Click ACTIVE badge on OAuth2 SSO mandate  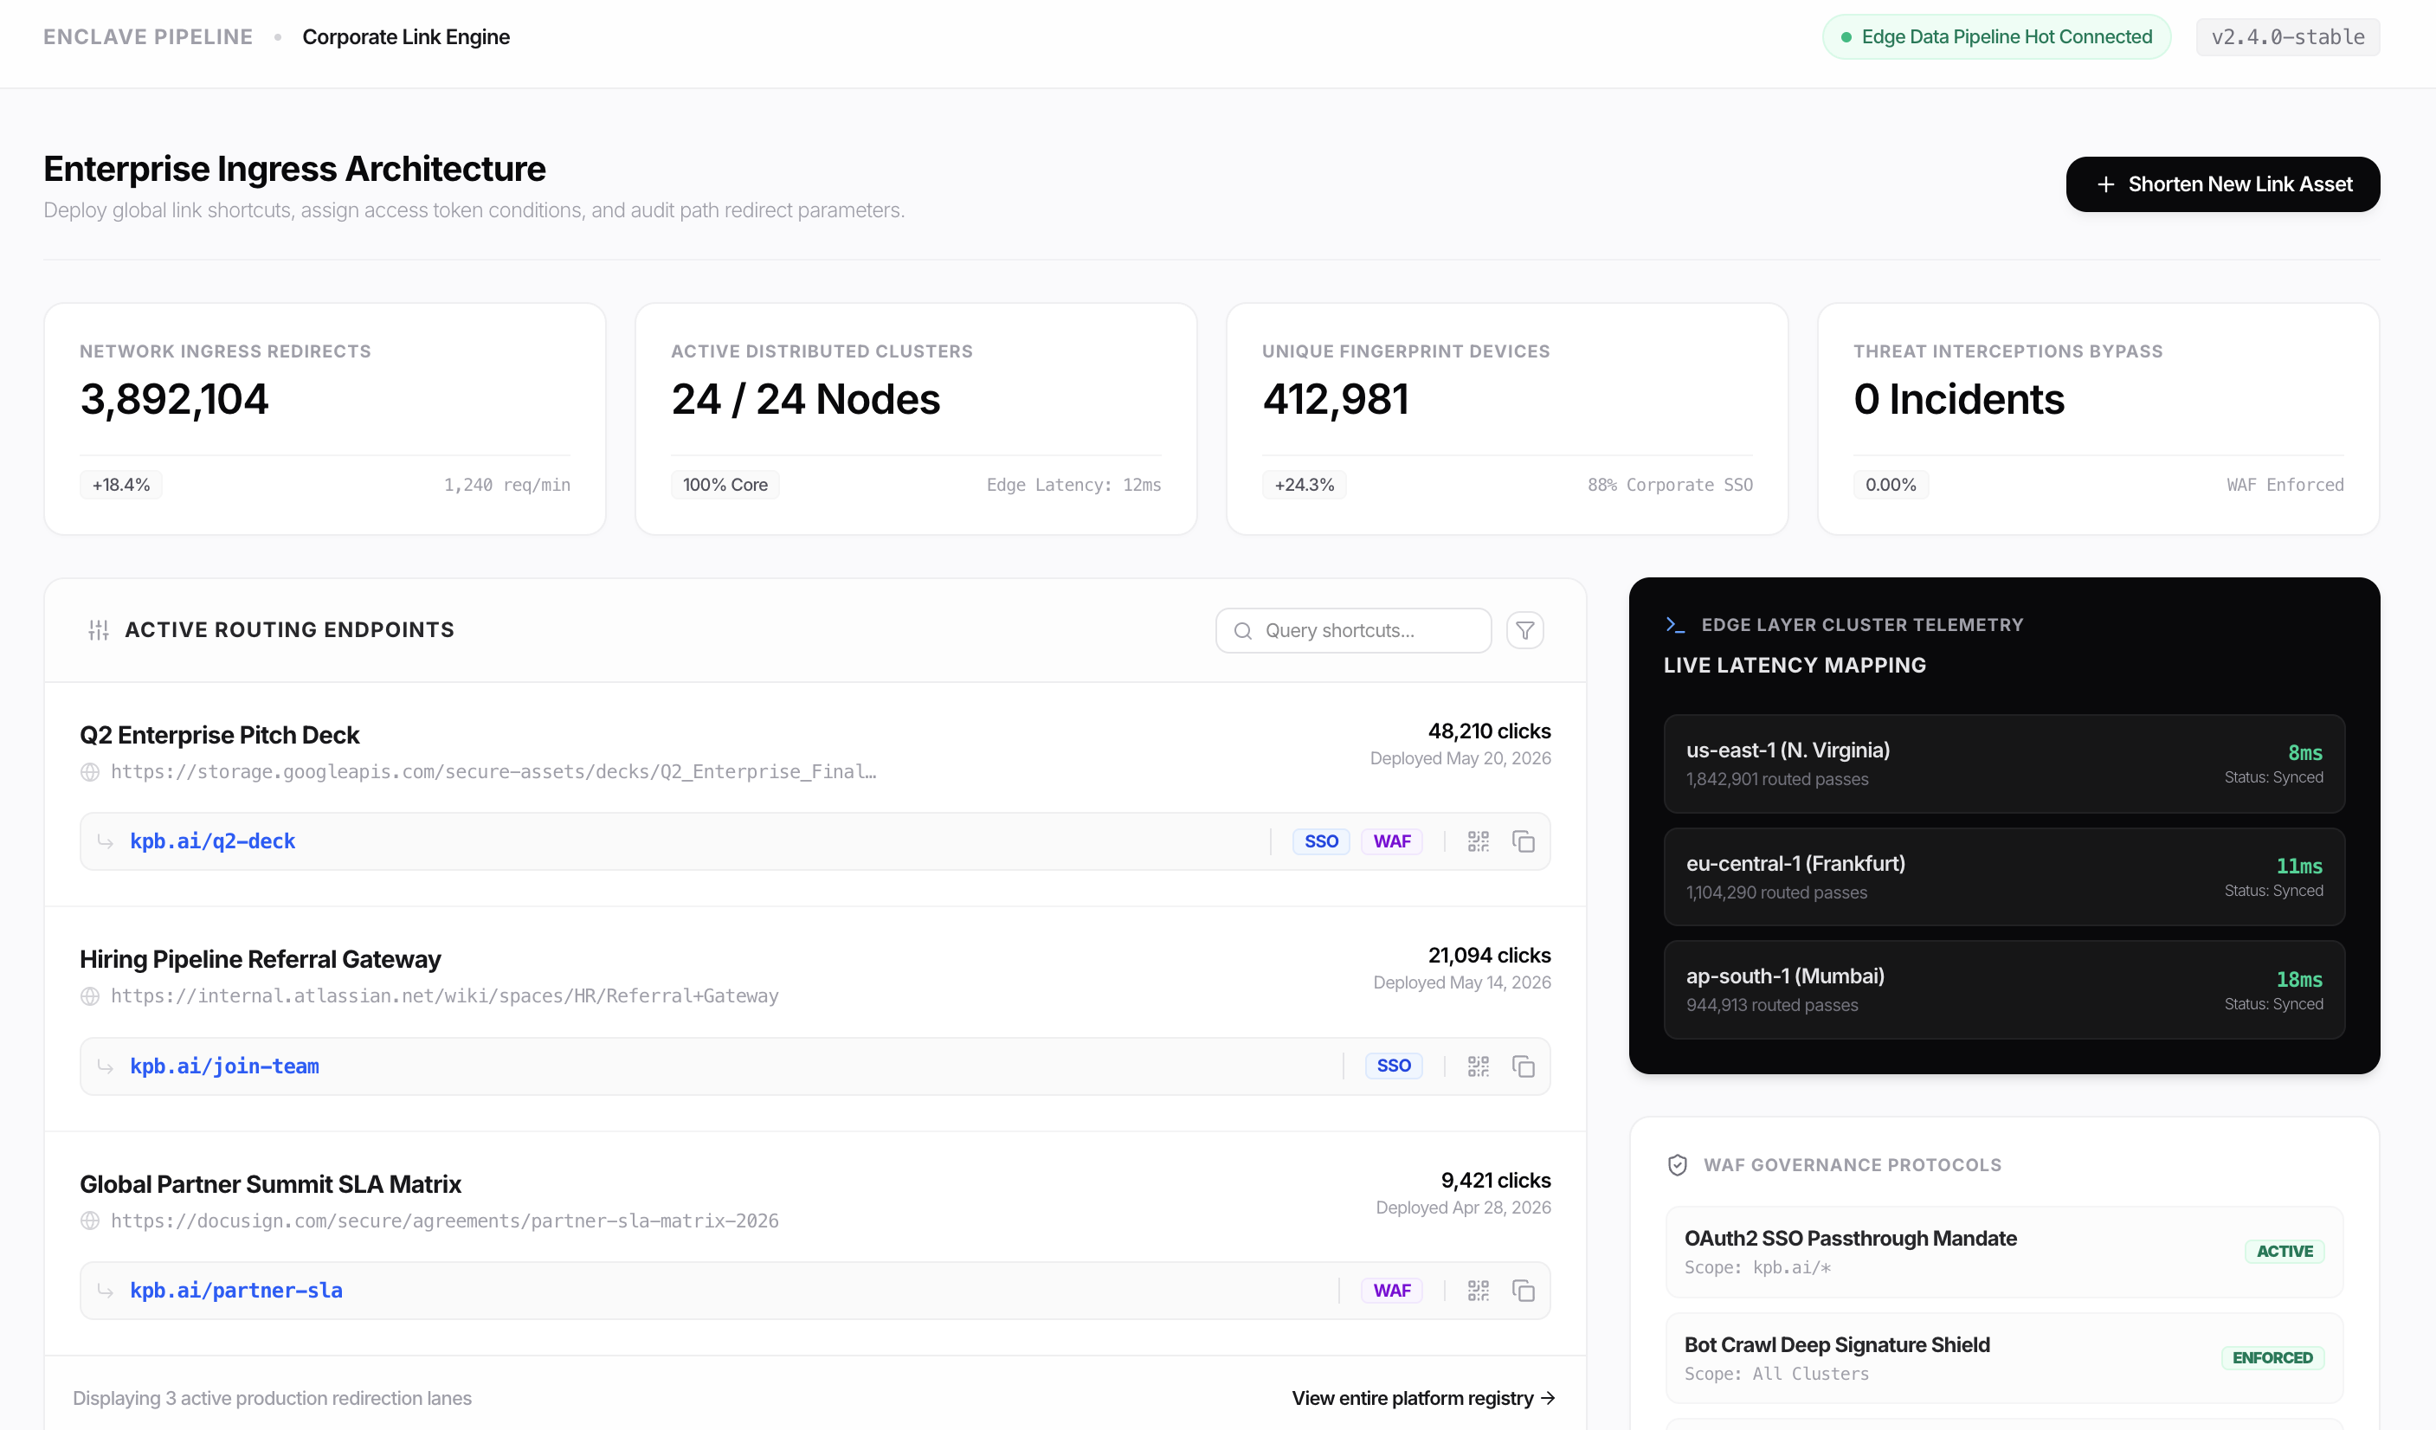click(x=2285, y=1251)
